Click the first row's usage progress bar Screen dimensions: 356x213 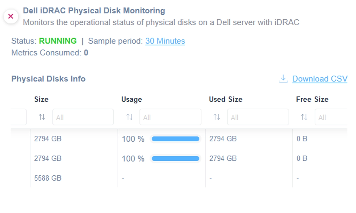tap(175, 139)
